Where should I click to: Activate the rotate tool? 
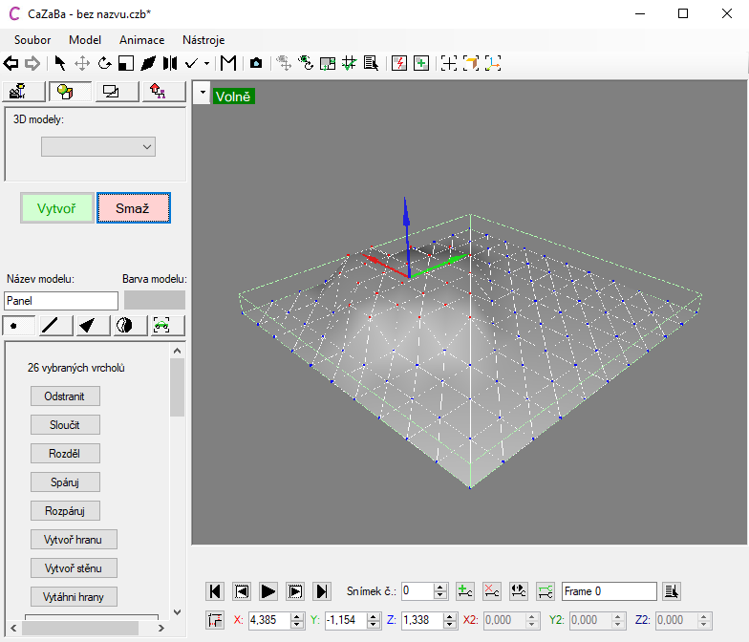tap(104, 63)
